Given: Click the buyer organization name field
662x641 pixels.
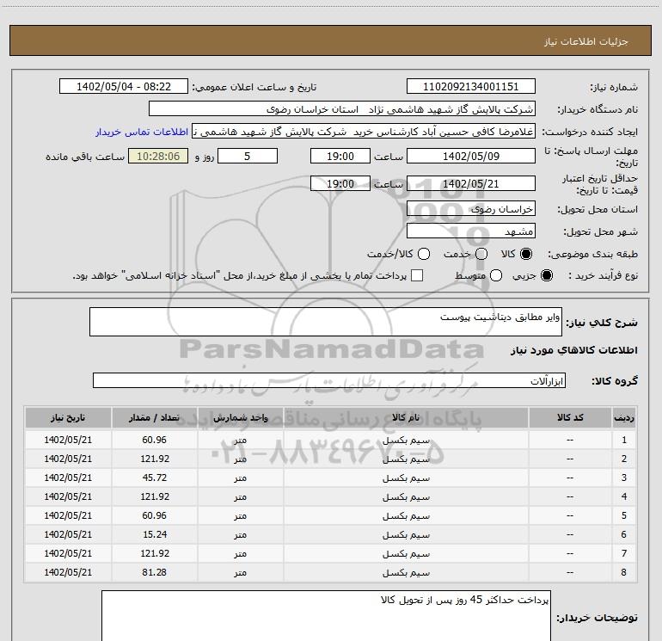Looking at the screenshot, I should point(342,109).
